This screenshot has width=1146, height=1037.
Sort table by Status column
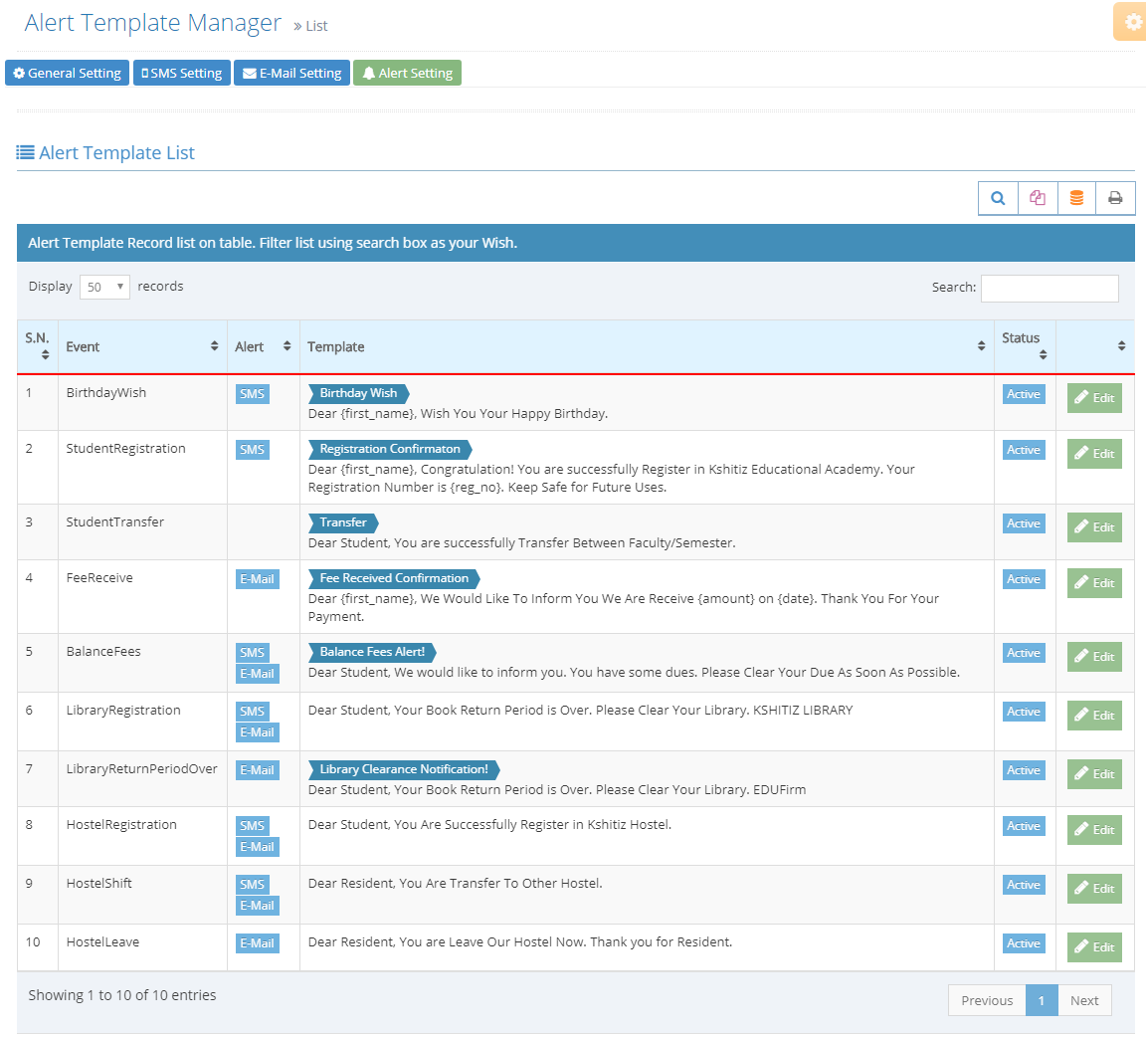click(x=1025, y=346)
